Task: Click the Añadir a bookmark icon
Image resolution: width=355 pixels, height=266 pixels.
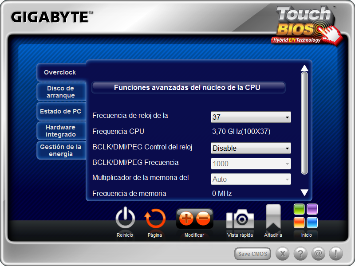Action: click(273, 217)
